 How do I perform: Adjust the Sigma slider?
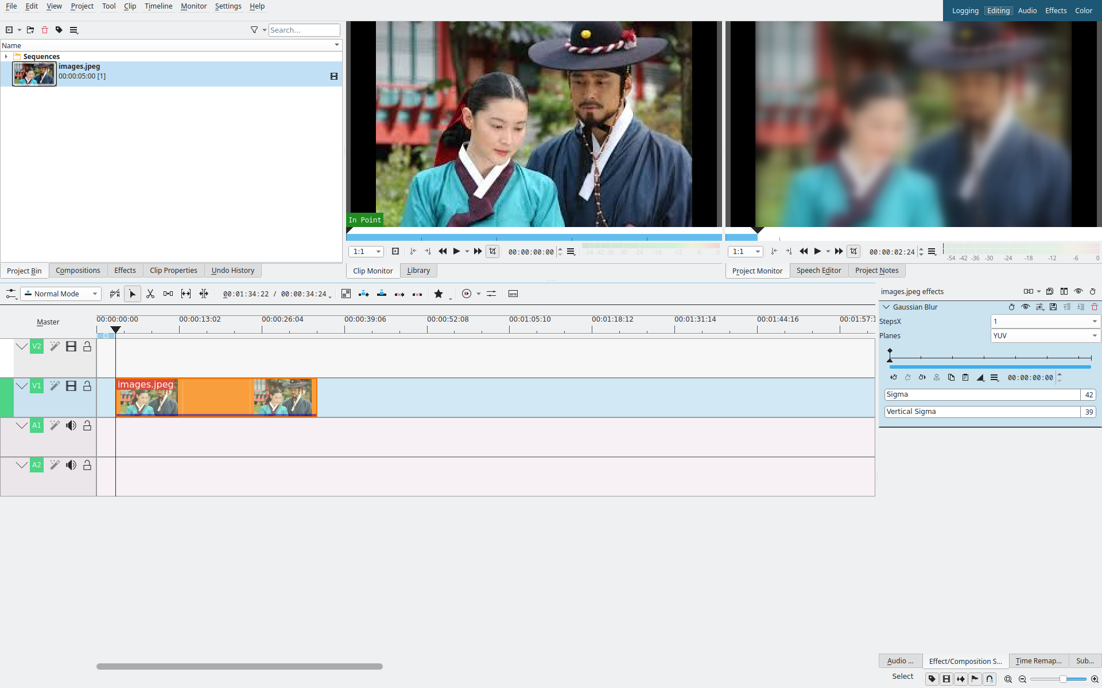point(981,394)
